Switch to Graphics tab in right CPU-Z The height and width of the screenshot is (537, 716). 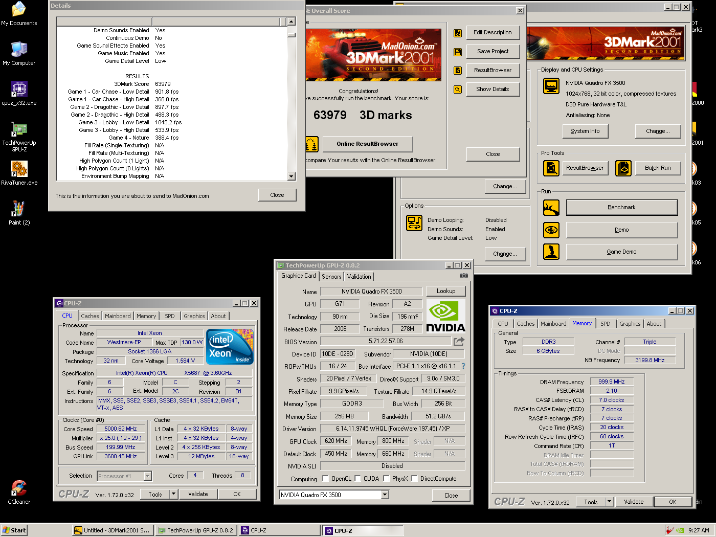pos(630,324)
